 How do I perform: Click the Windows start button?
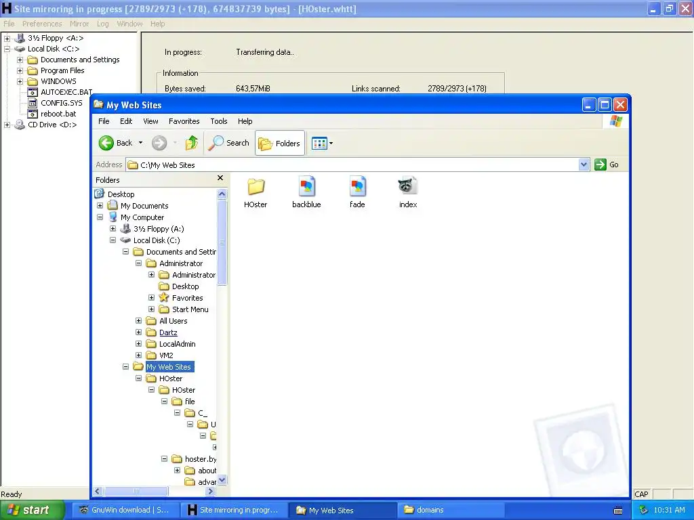pyautogui.click(x=32, y=510)
